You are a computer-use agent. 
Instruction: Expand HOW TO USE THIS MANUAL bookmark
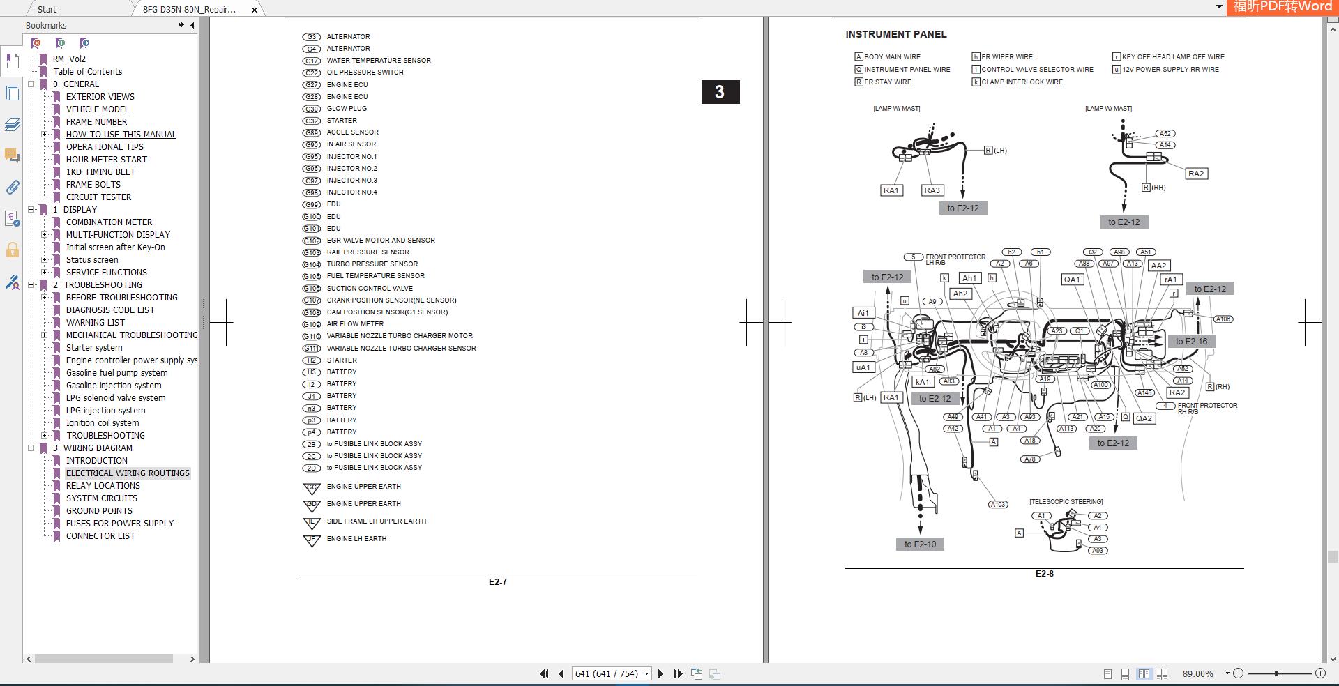coord(44,134)
